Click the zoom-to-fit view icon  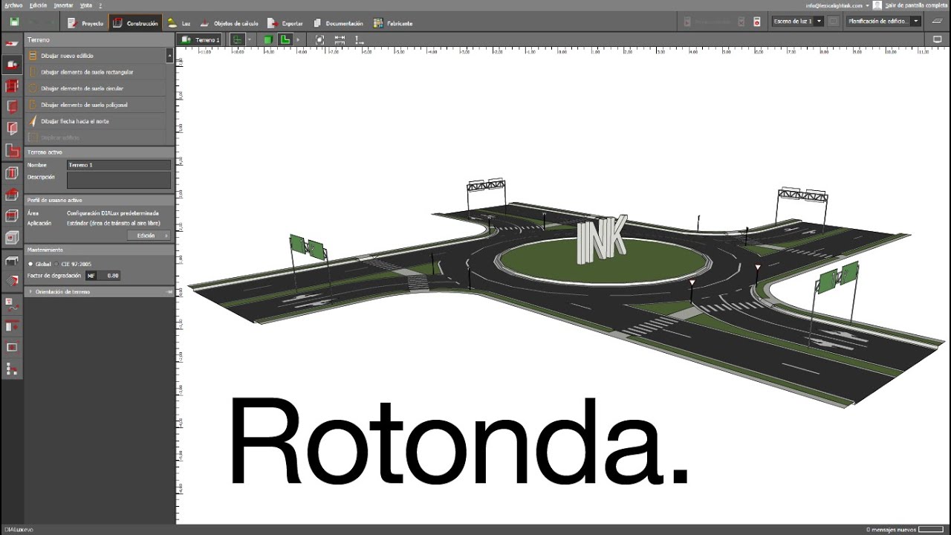click(x=320, y=40)
